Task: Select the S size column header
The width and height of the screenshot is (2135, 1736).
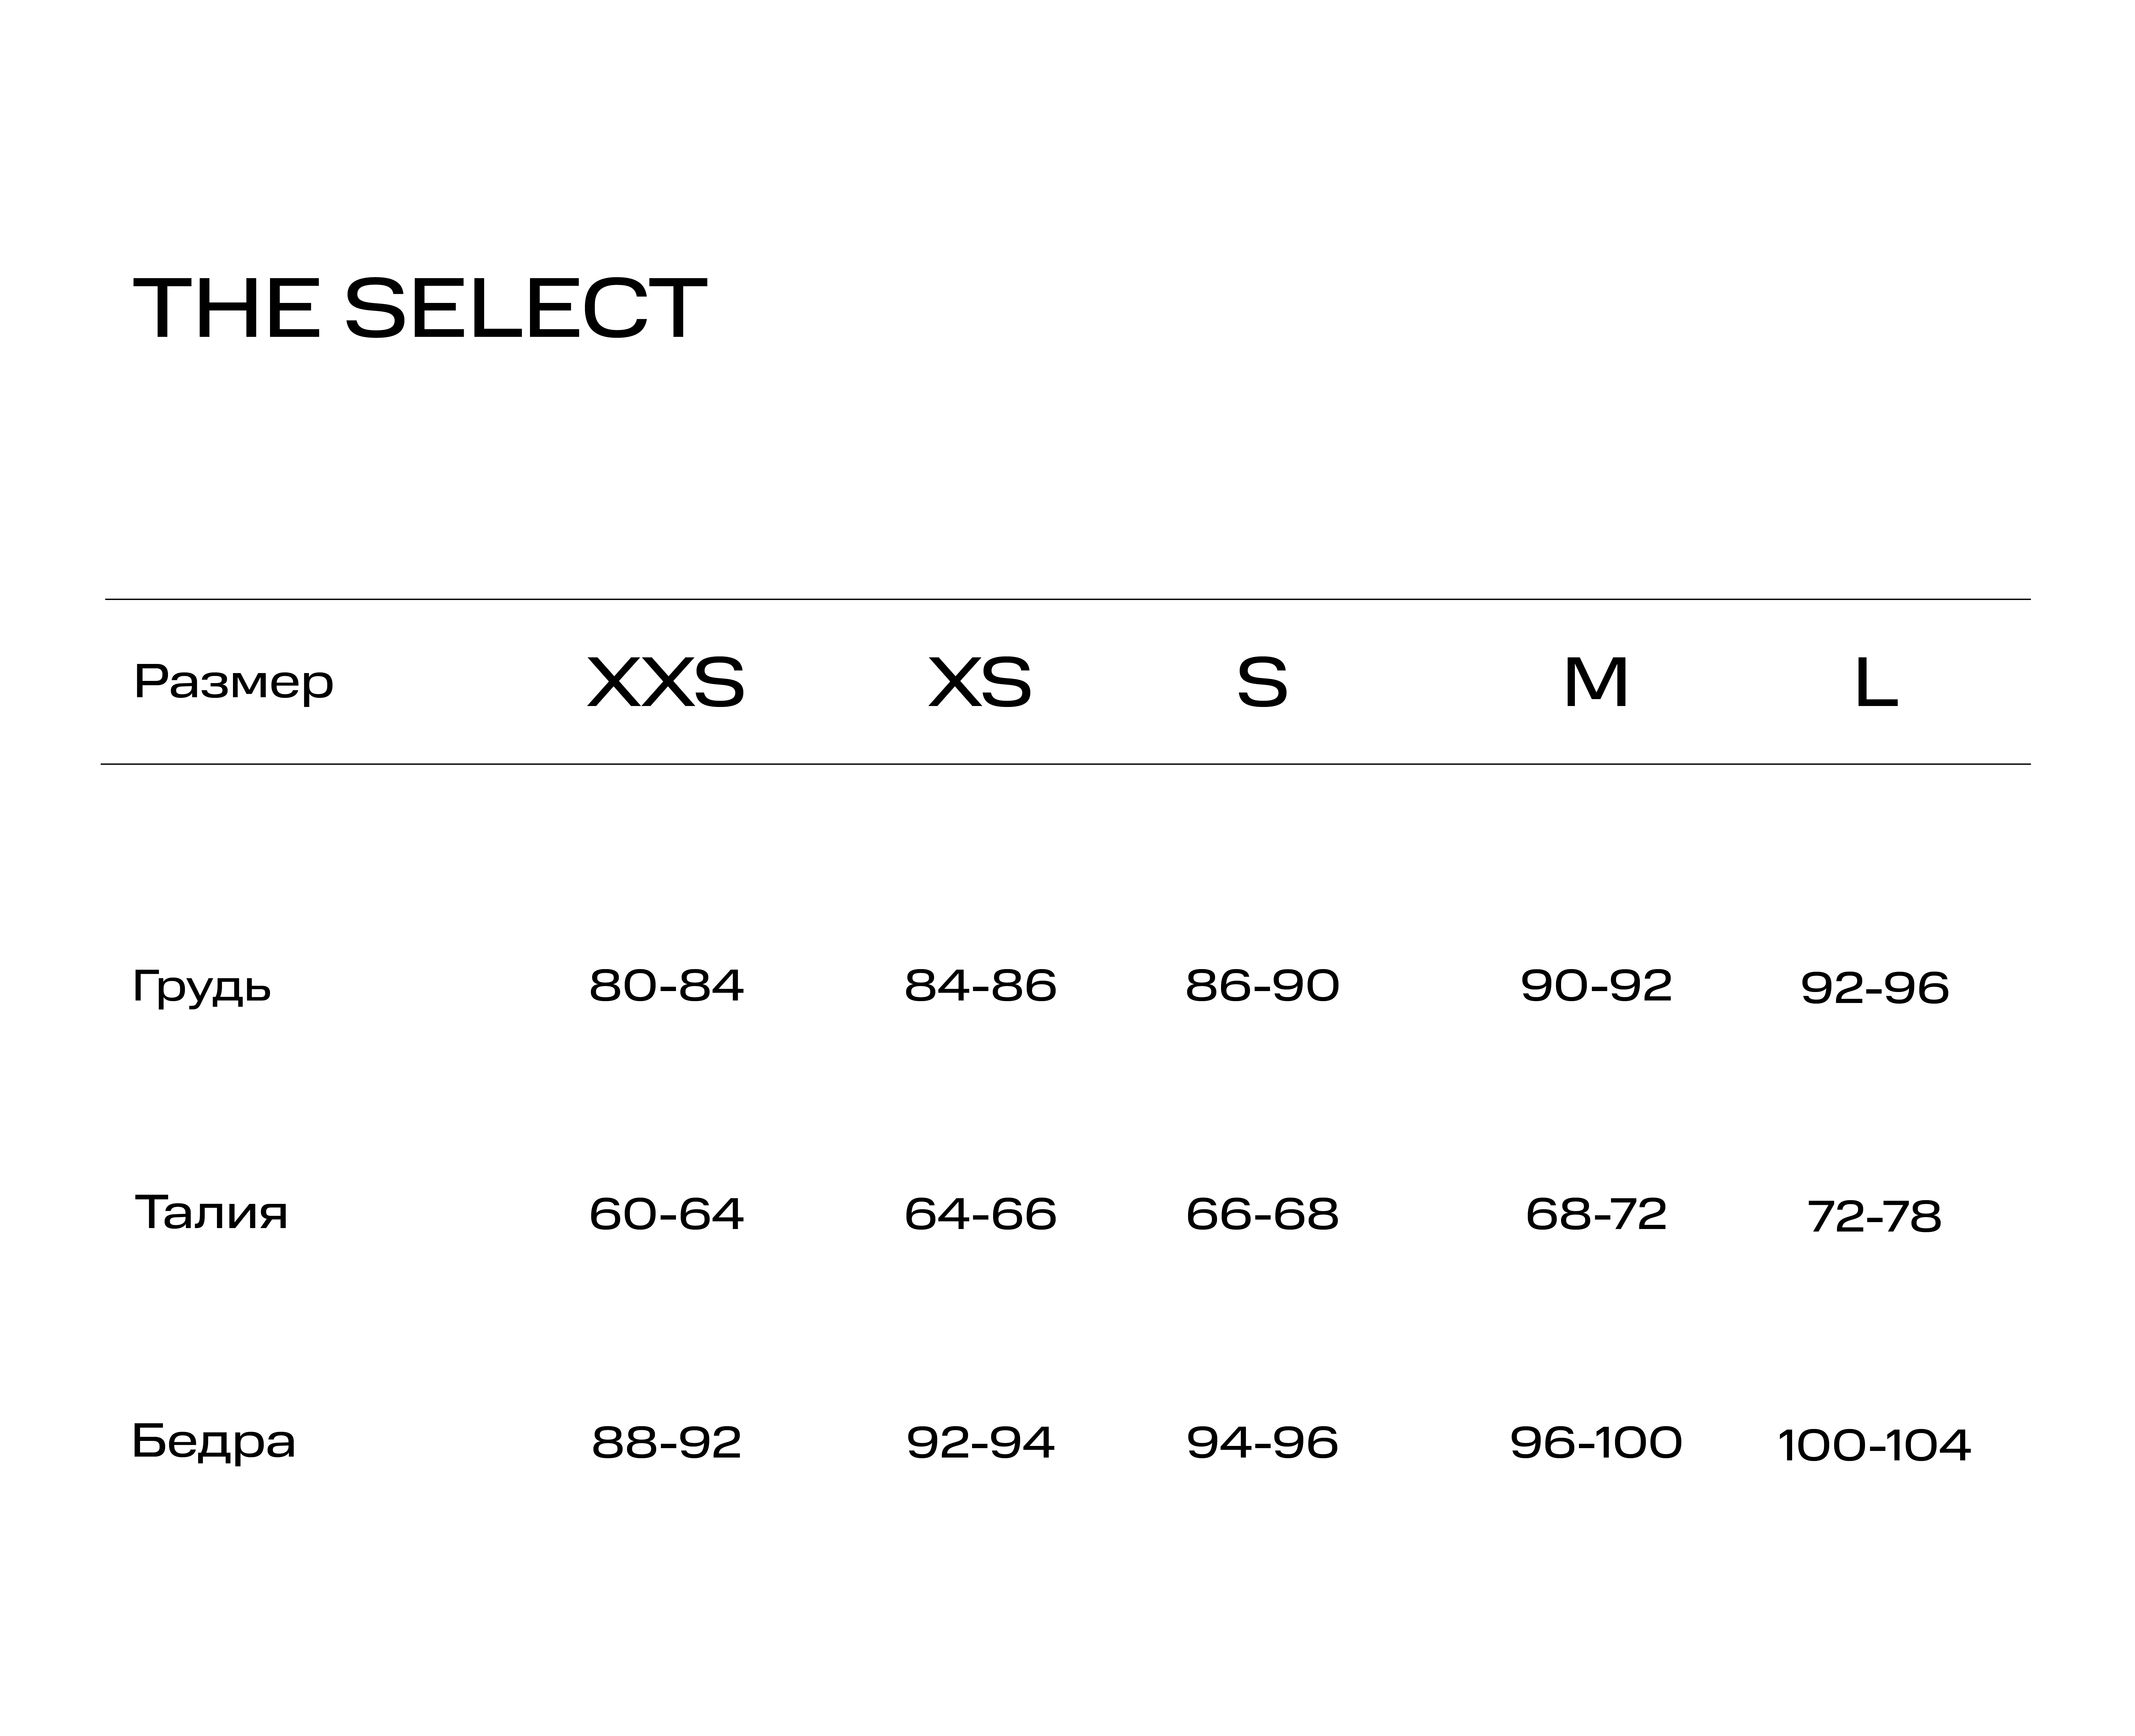Action: point(1262,683)
